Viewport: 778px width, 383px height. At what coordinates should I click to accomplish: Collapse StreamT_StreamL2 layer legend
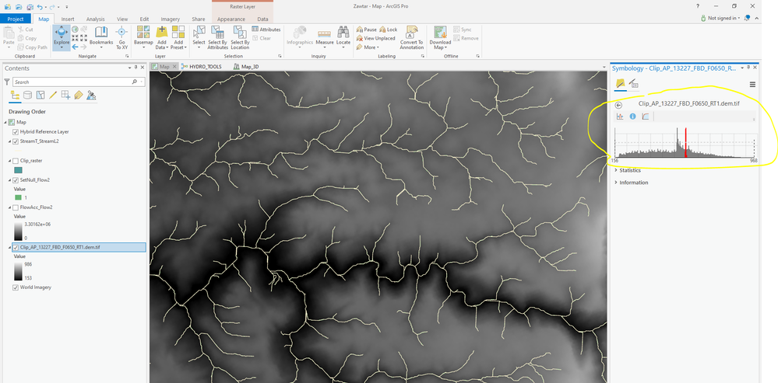(10, 141)
